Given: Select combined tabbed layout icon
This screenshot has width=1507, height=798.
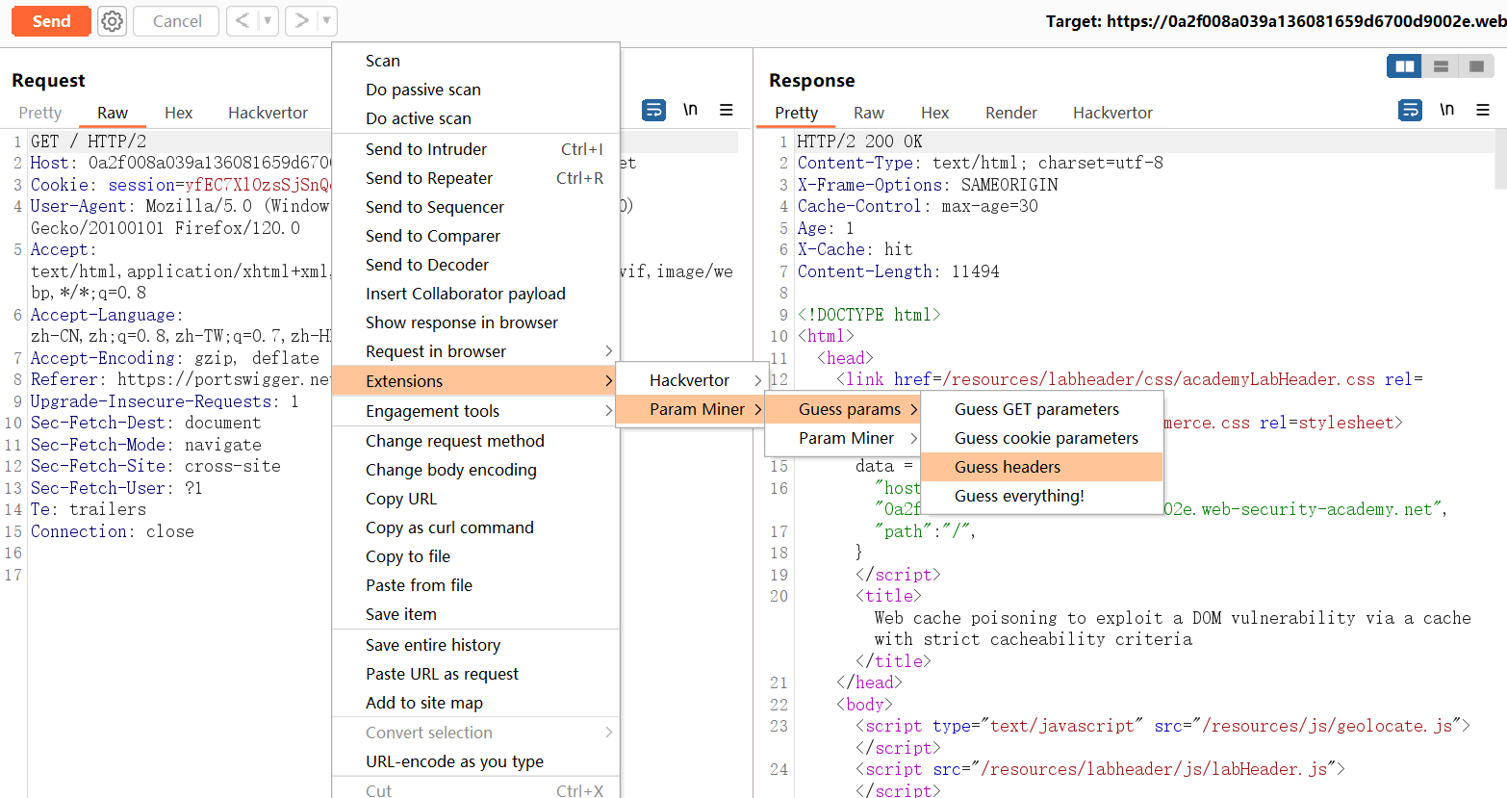Looking at the screenshot, I should pos(1475,66).
